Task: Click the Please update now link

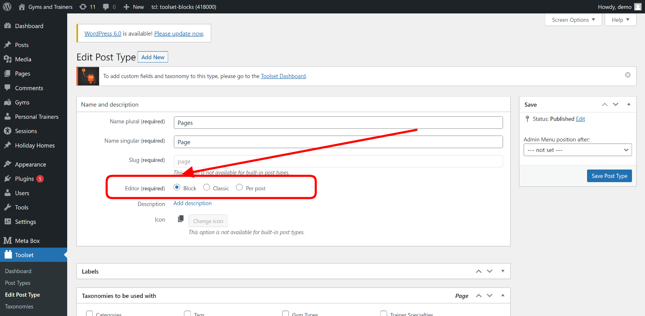Action: pos(179,34)
